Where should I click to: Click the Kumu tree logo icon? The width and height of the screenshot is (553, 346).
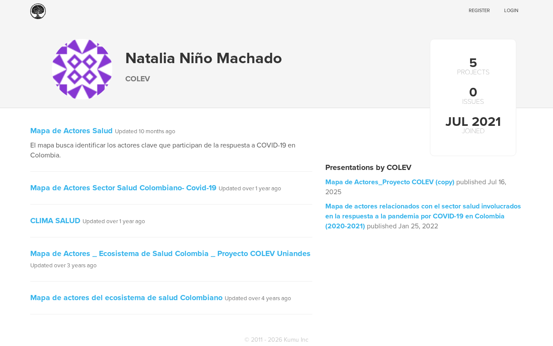point(38,11)
